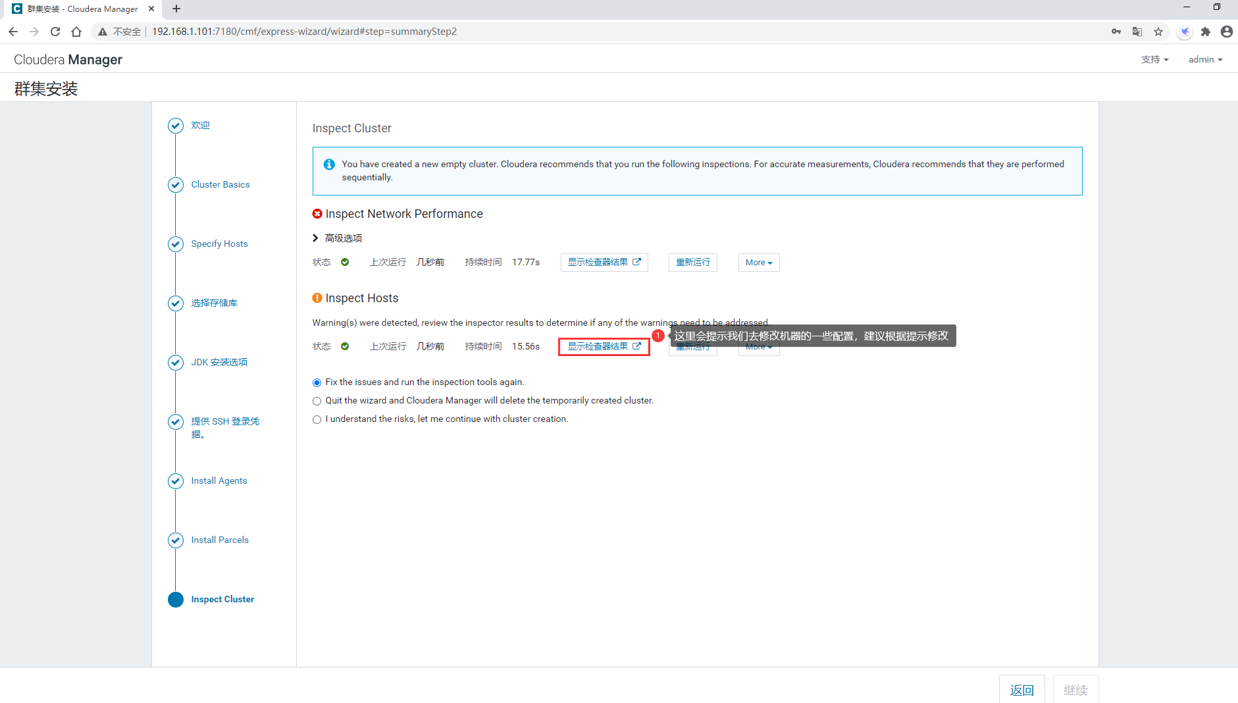Open saved passwords key icon
The height and width of the screenshot is (703, 1238).
coord(1116,32)
